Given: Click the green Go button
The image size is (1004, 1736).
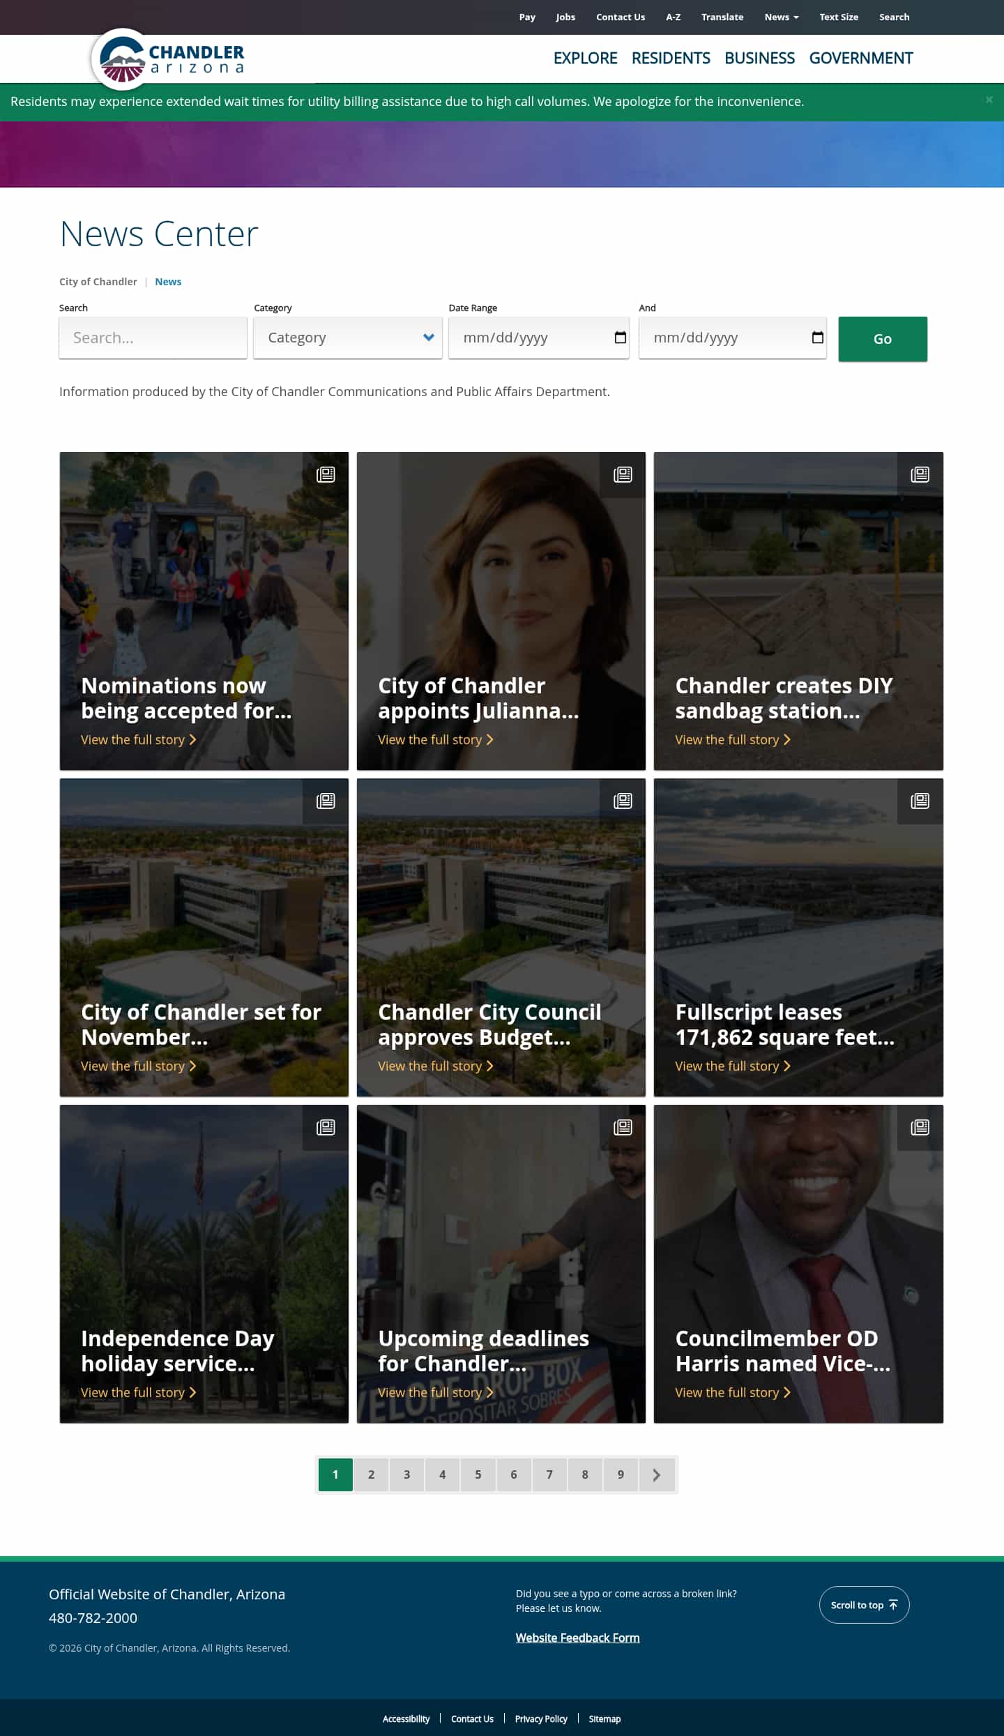Looking at the screenshot, I should [x=883, y=339].
